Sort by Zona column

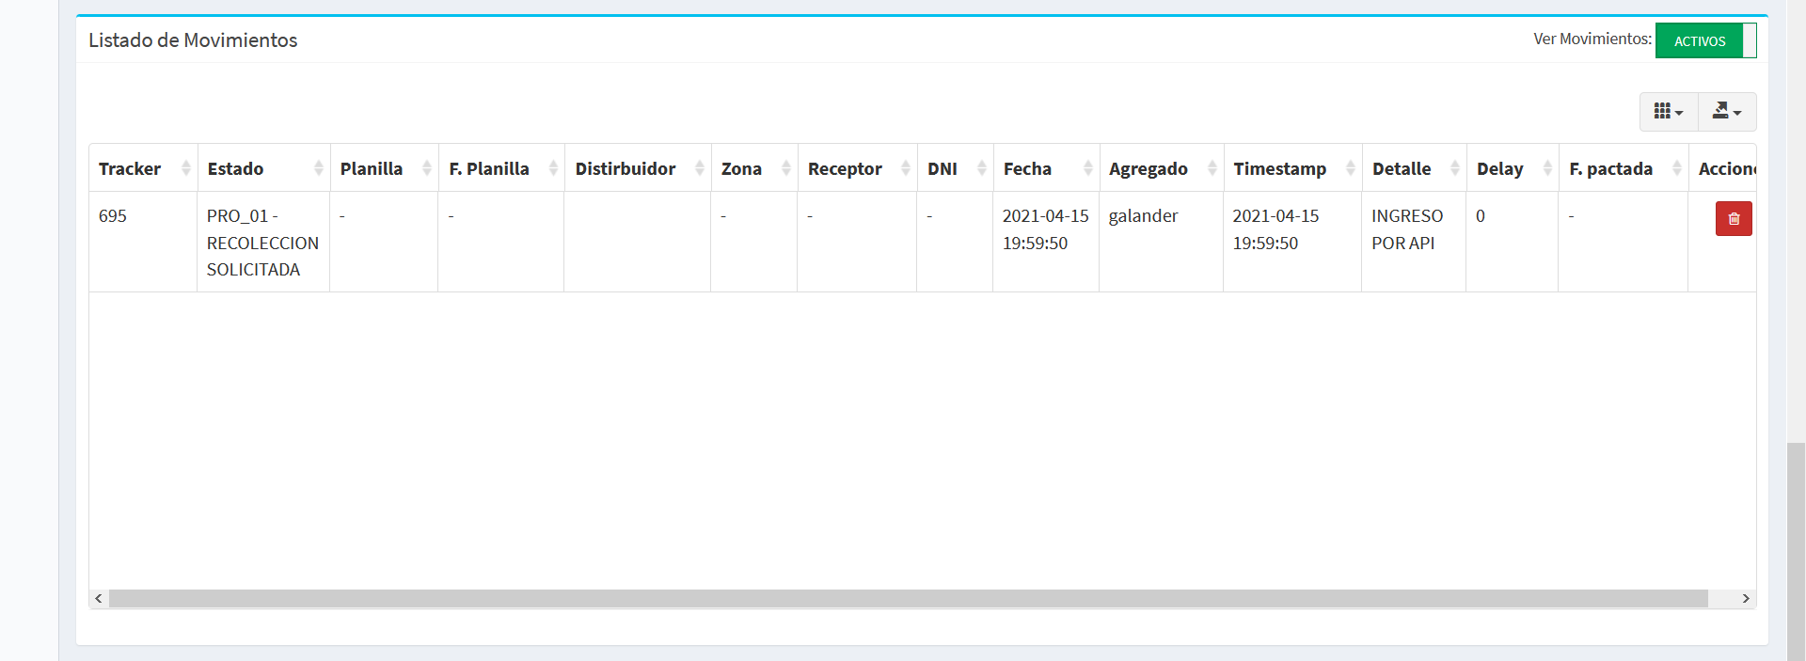[753, 169]
